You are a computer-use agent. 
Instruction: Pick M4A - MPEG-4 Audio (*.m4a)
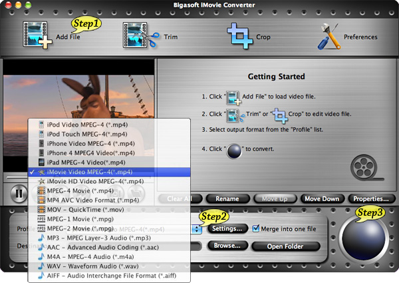109,257
